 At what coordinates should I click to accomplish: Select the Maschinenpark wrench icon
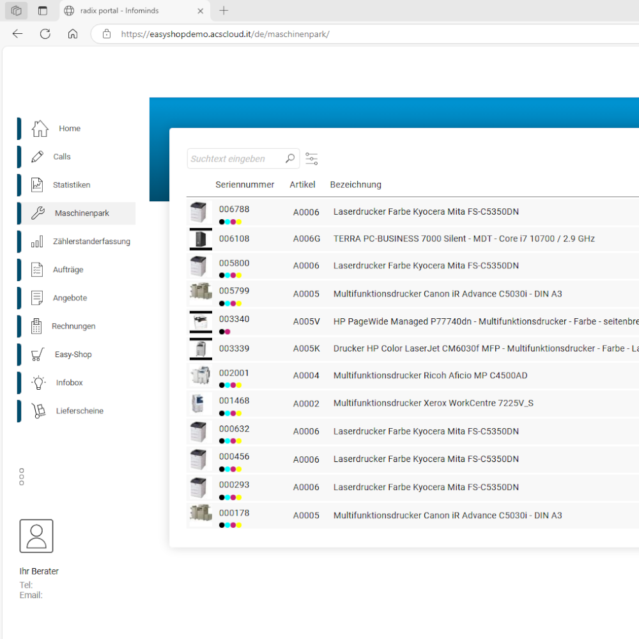[38, 213]
